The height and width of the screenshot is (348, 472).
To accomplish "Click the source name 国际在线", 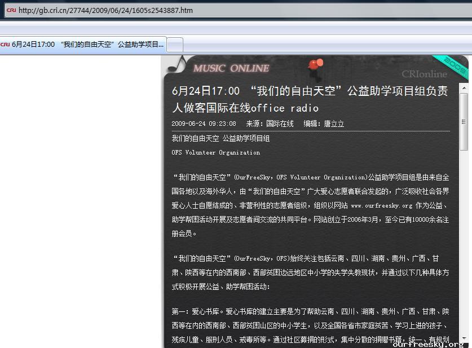I will pyautogui.click(x=280, y=124).
